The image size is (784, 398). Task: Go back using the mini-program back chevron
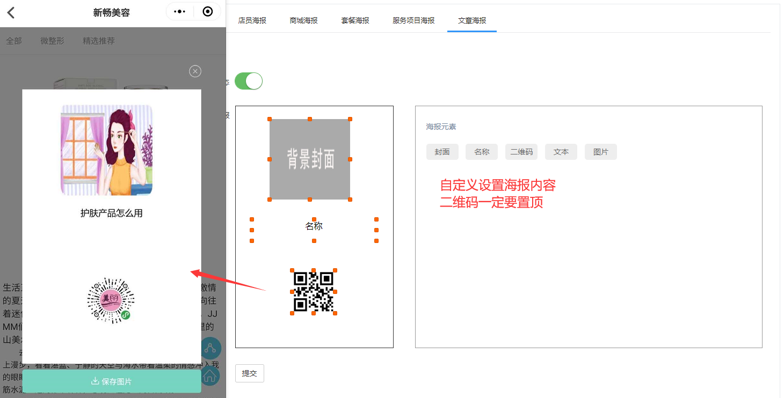click(11, 12)
